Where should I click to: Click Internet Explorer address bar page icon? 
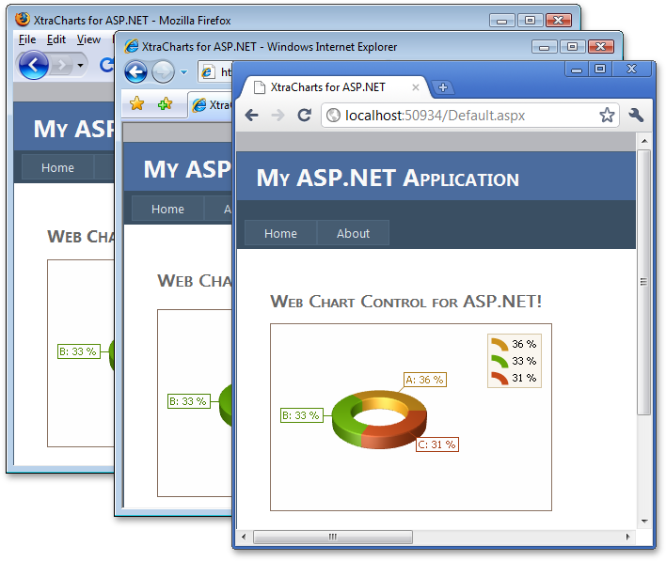[x=208, y=72]
